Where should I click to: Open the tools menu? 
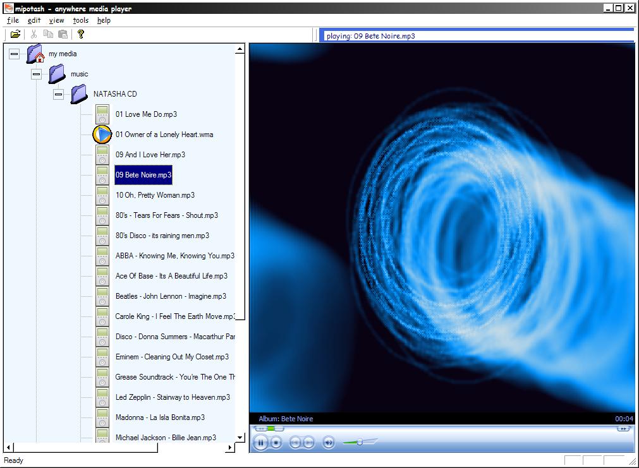click(x=80, y=20)
